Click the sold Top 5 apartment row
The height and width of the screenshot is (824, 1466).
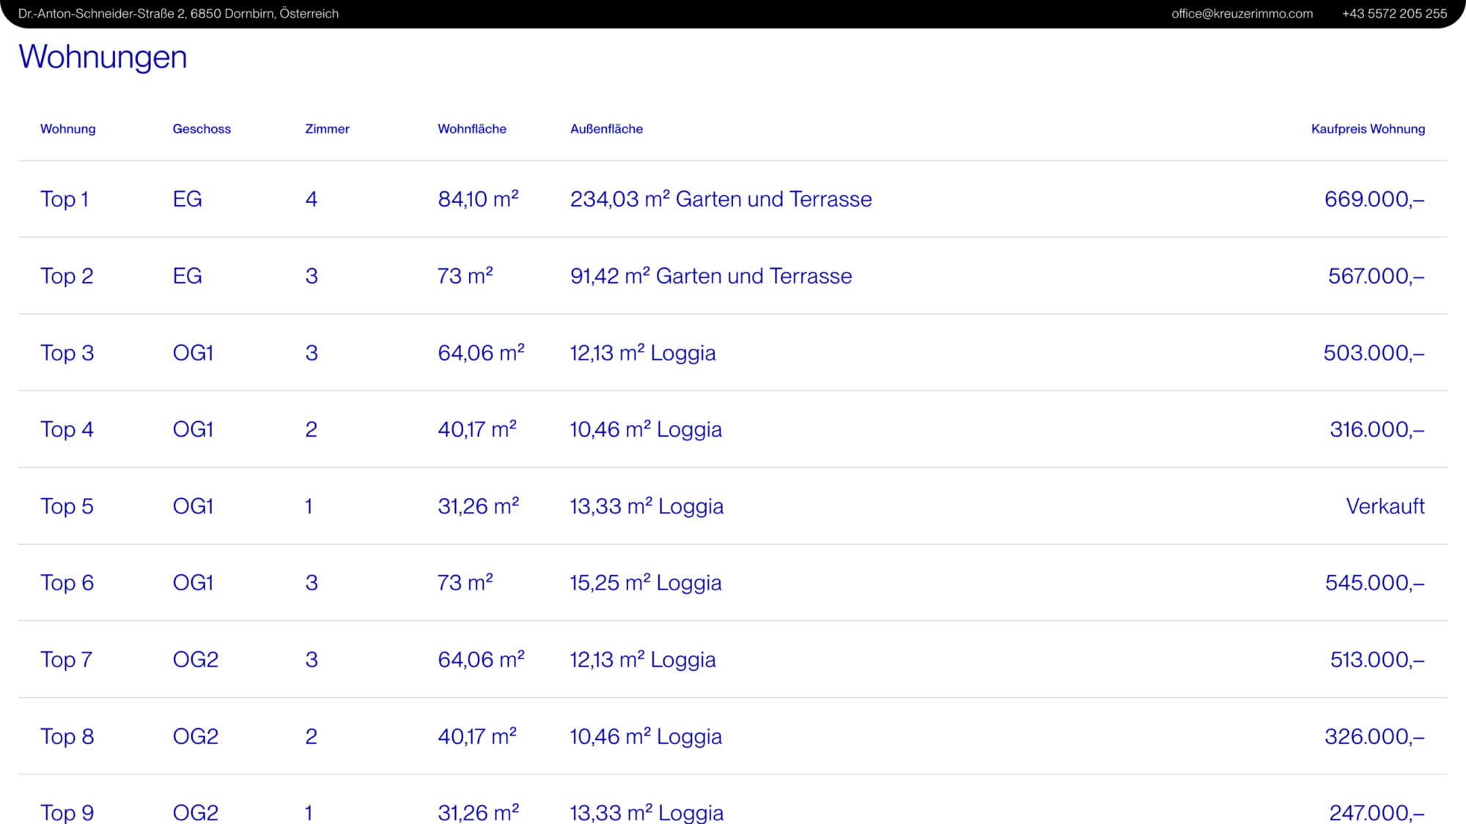[67, 506]
